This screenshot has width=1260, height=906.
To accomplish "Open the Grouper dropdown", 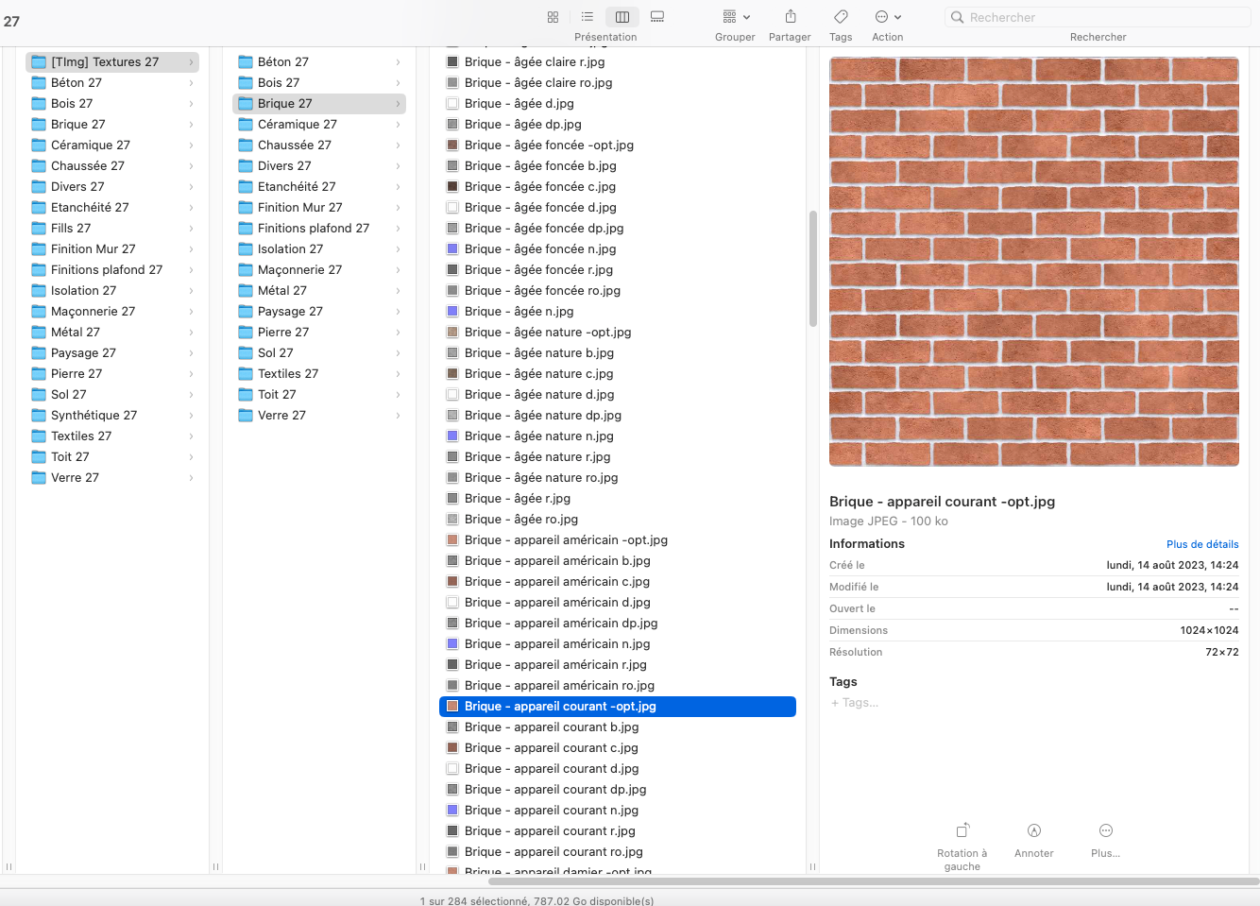I will pos(736,17).
